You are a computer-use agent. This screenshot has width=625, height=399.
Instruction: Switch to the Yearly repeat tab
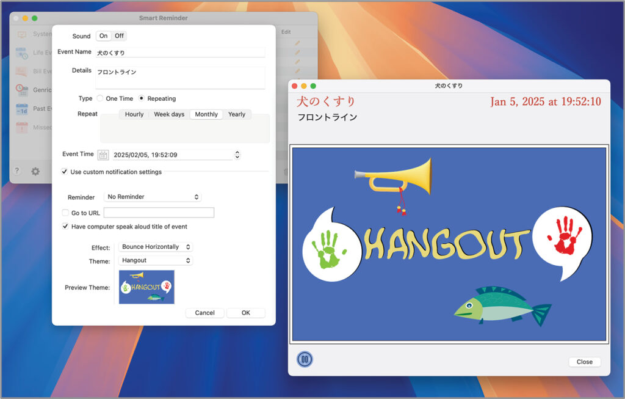click(x=237, y=114)
